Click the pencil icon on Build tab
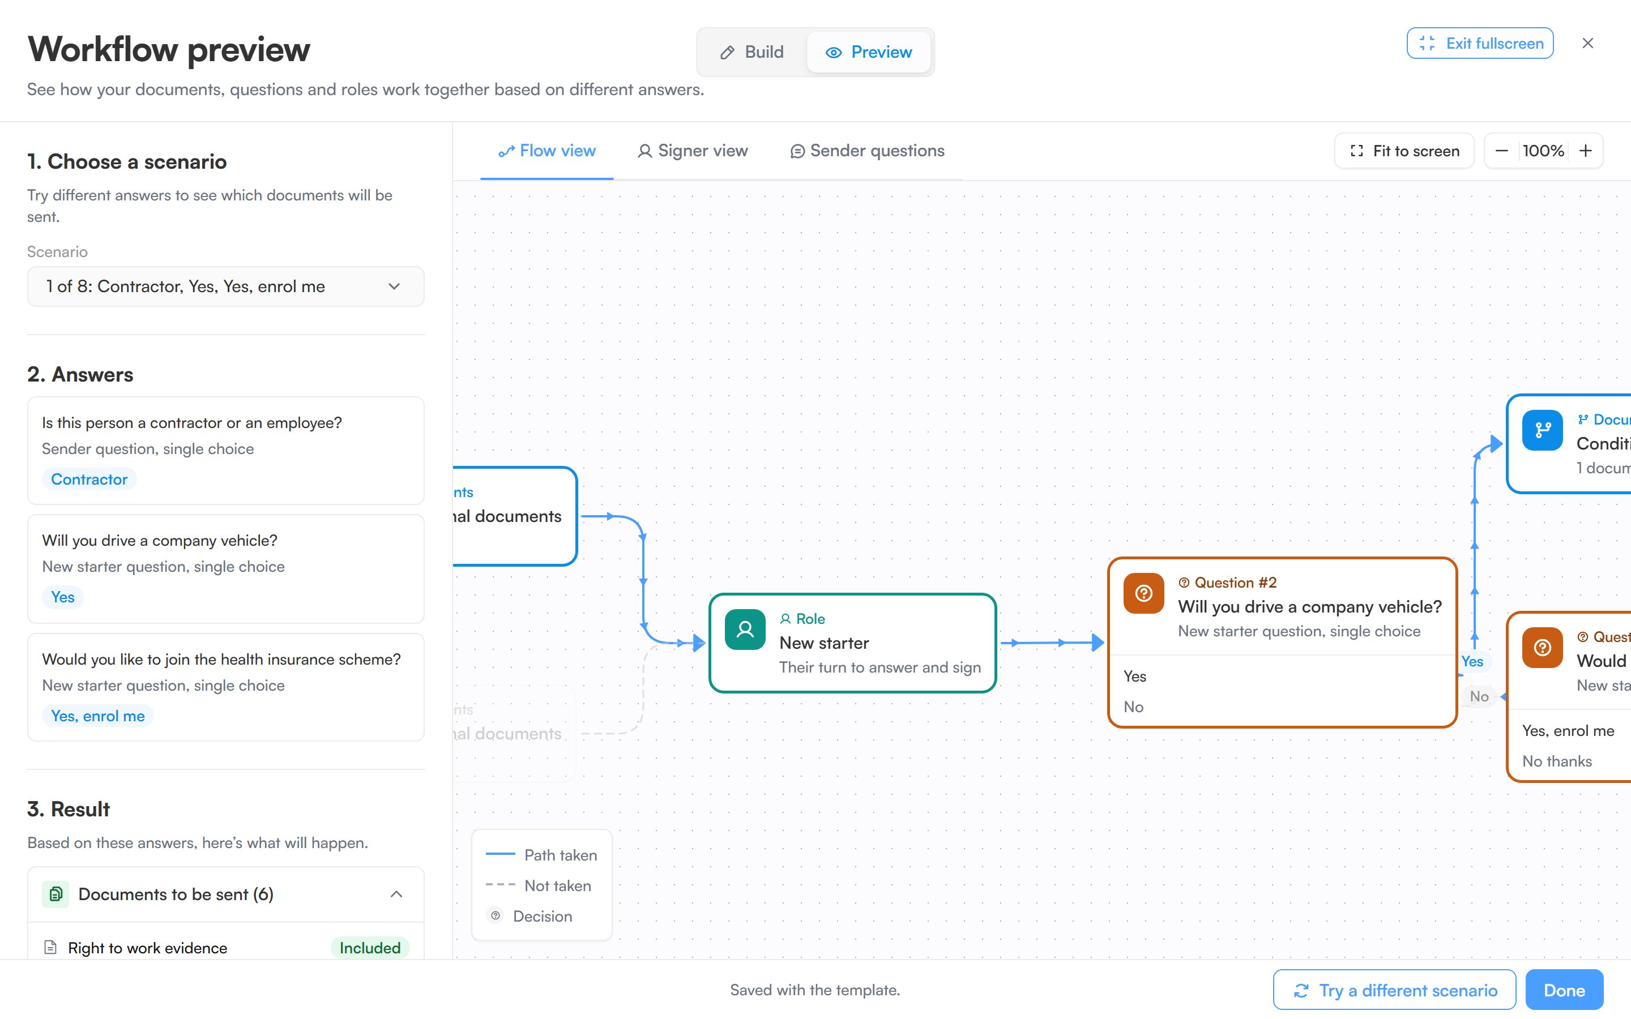Viewport: 1631px width, 1019px height. coord(727,53)
